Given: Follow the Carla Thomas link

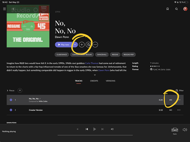Looking at the screenshot, I should click(92, 63).
